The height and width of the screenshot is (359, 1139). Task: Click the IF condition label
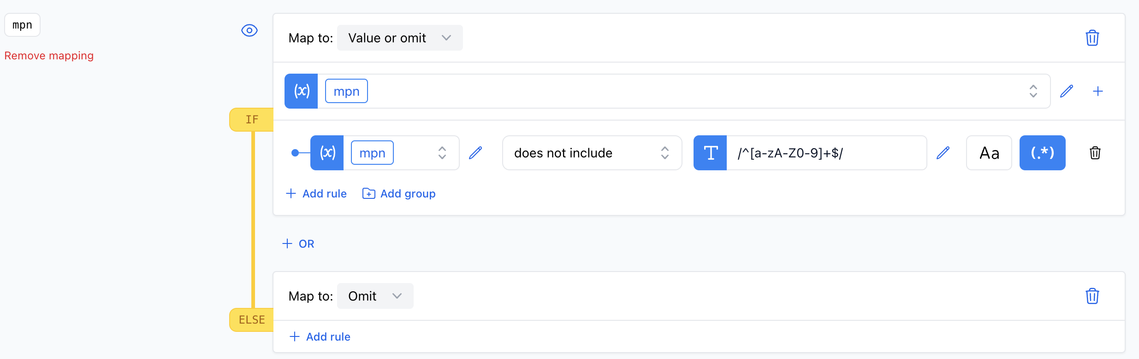click(x=252, y=120)
